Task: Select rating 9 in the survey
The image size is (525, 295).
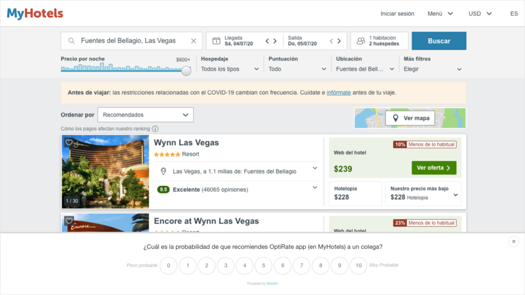Action: (x=339, y=265)
